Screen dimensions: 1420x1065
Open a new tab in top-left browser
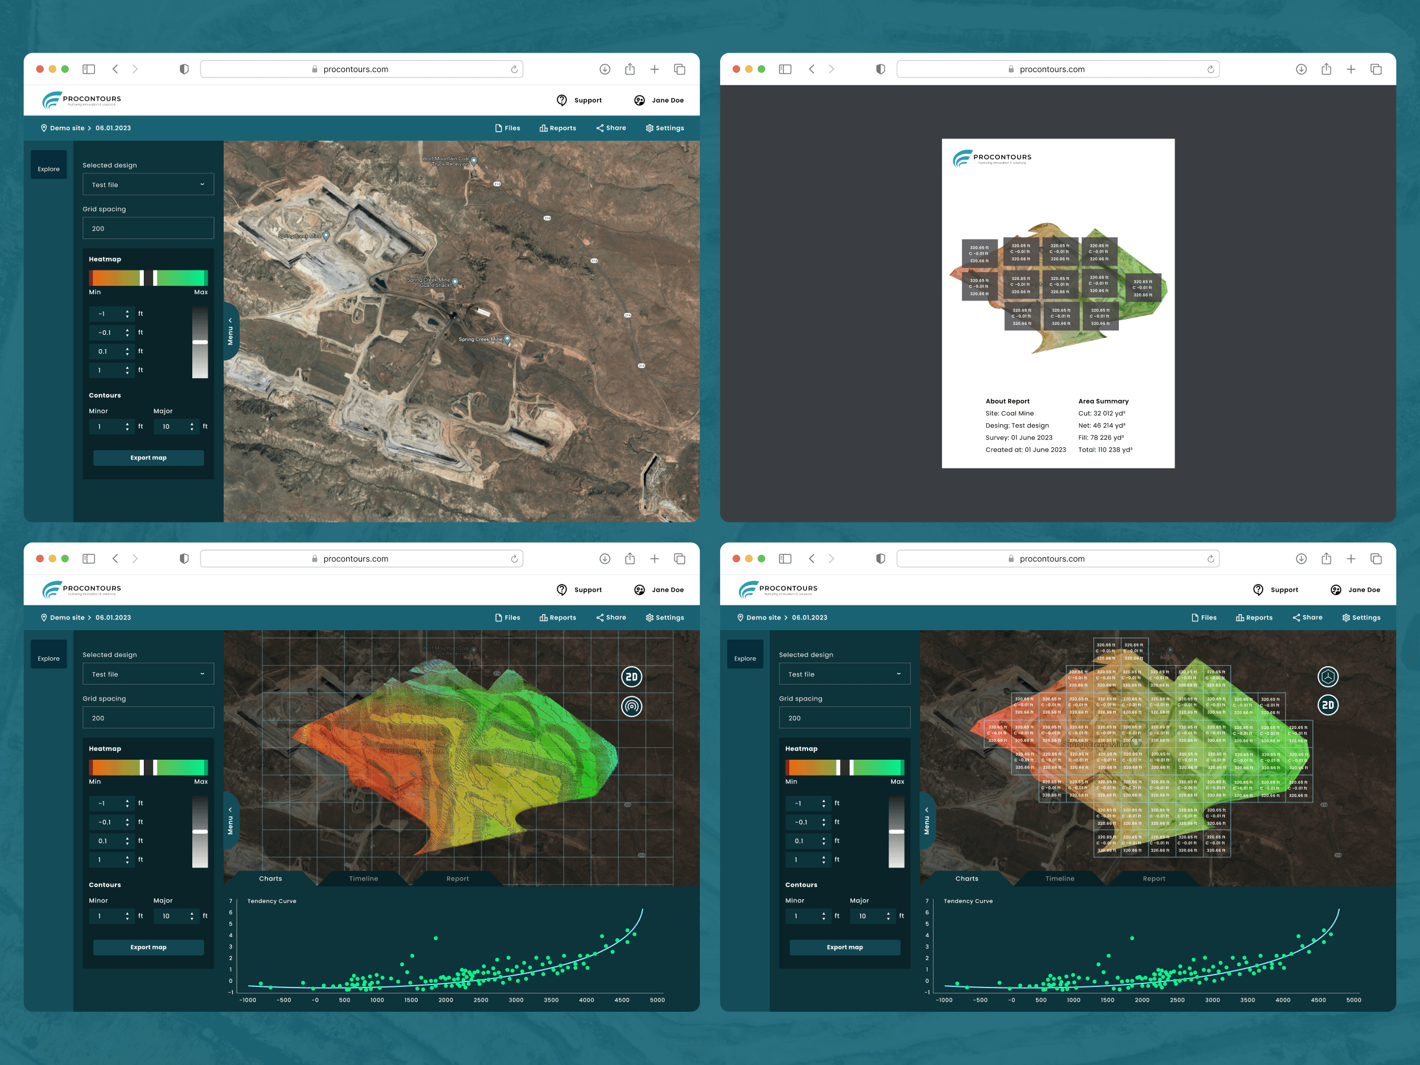click(655, 69)
